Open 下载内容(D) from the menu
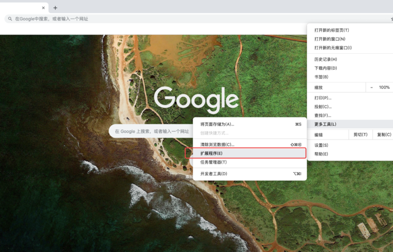393x252 pixels. (x=326, y=68)
